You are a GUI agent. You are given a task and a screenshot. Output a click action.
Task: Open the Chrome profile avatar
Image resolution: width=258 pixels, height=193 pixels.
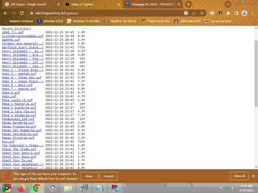tap(244, 13)
